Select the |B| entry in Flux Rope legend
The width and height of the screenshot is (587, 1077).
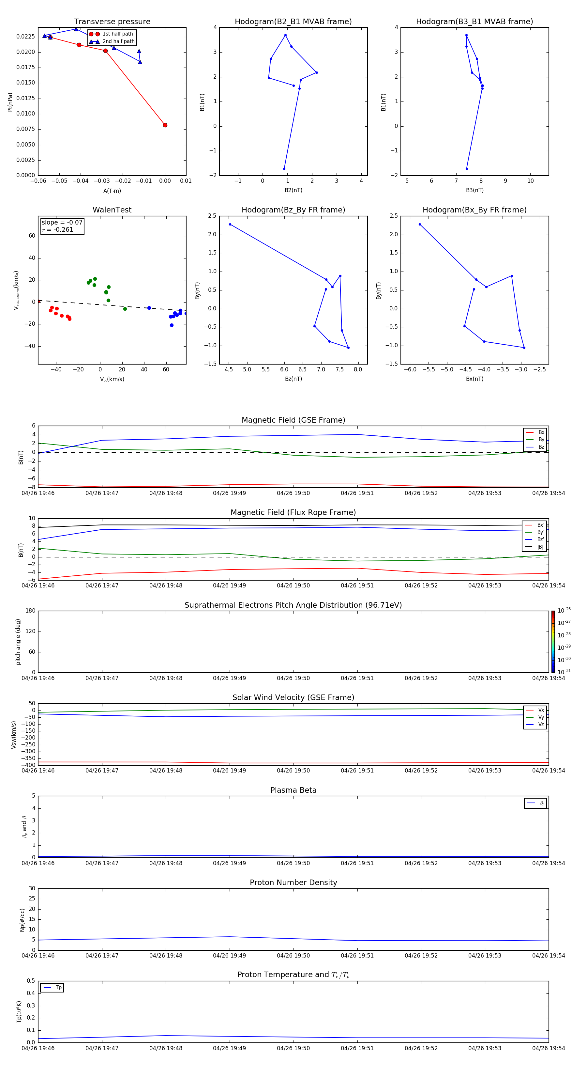[x=534, y=547]
